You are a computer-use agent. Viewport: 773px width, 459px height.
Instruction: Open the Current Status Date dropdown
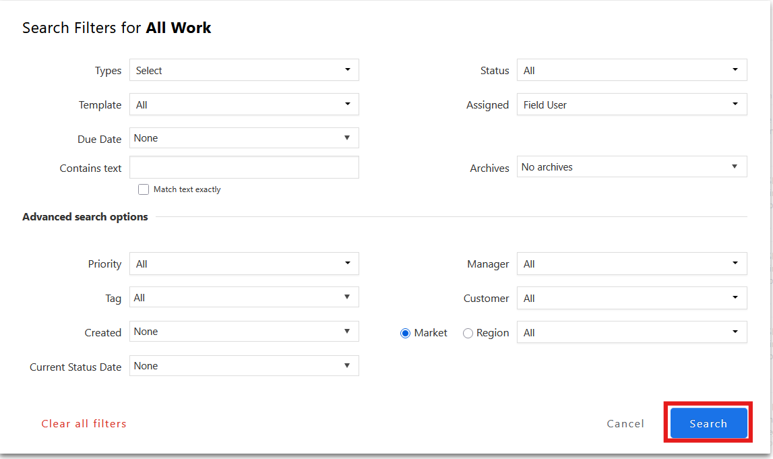[x=243, y=366]
